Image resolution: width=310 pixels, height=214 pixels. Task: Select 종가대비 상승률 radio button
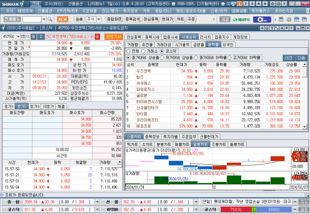(128, 57)
